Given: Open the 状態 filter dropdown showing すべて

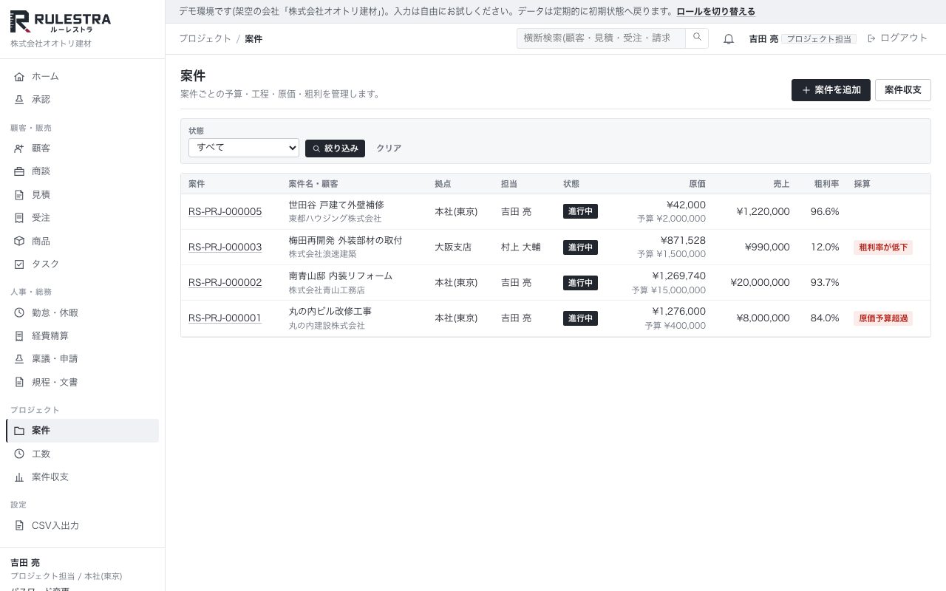Looking at the screenshot, I should 244,148.
